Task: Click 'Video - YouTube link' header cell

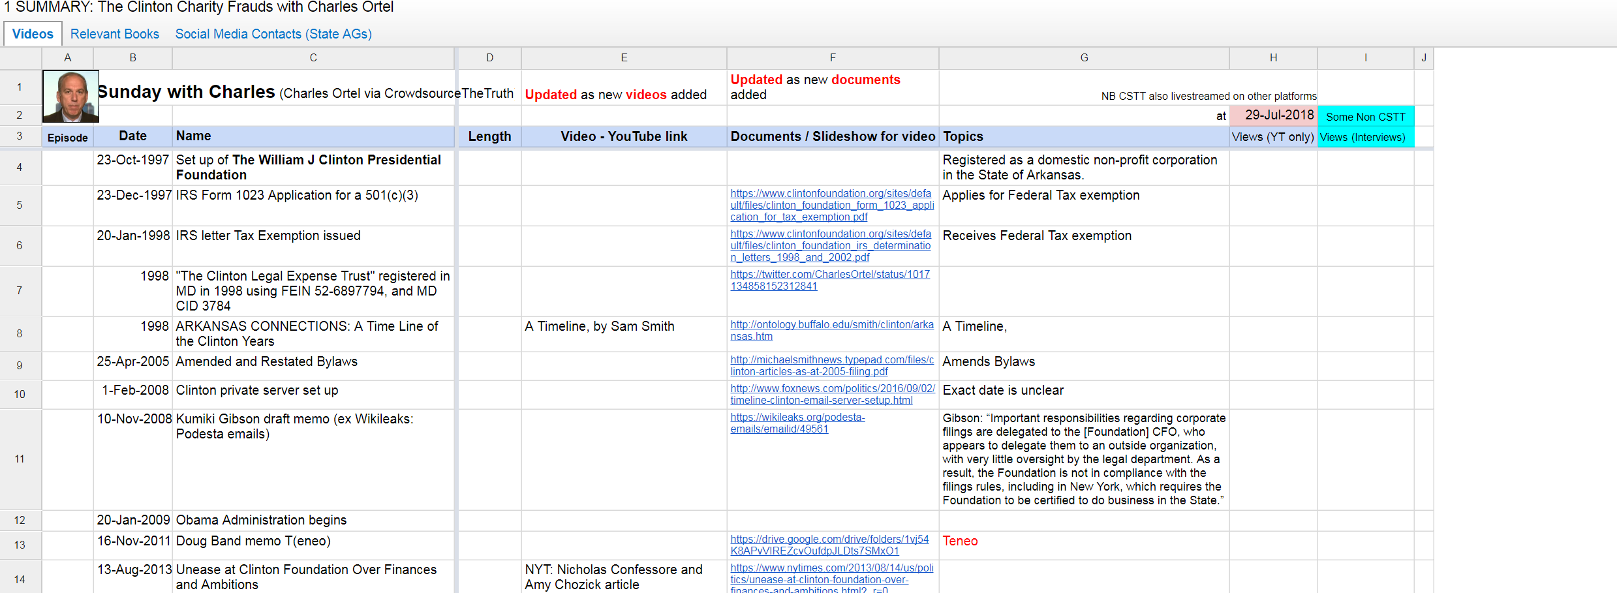Action: (624, 136)
